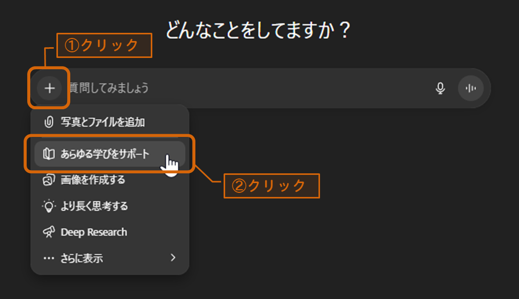The image size is (519, 299).
Task: Click the paperclip icon in the menu
Action: [49, 123]
